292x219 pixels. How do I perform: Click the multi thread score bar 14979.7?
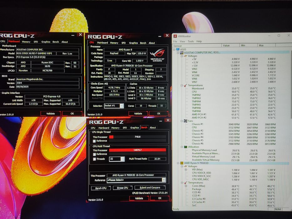pos(137,150)
